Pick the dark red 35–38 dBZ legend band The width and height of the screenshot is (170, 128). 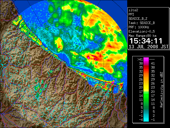point(146,67)
